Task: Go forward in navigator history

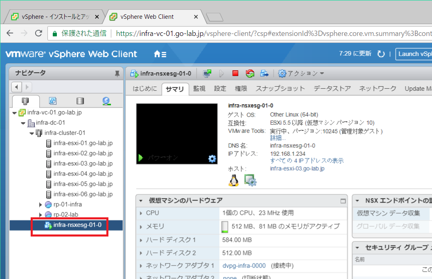Action: point(27,87)
